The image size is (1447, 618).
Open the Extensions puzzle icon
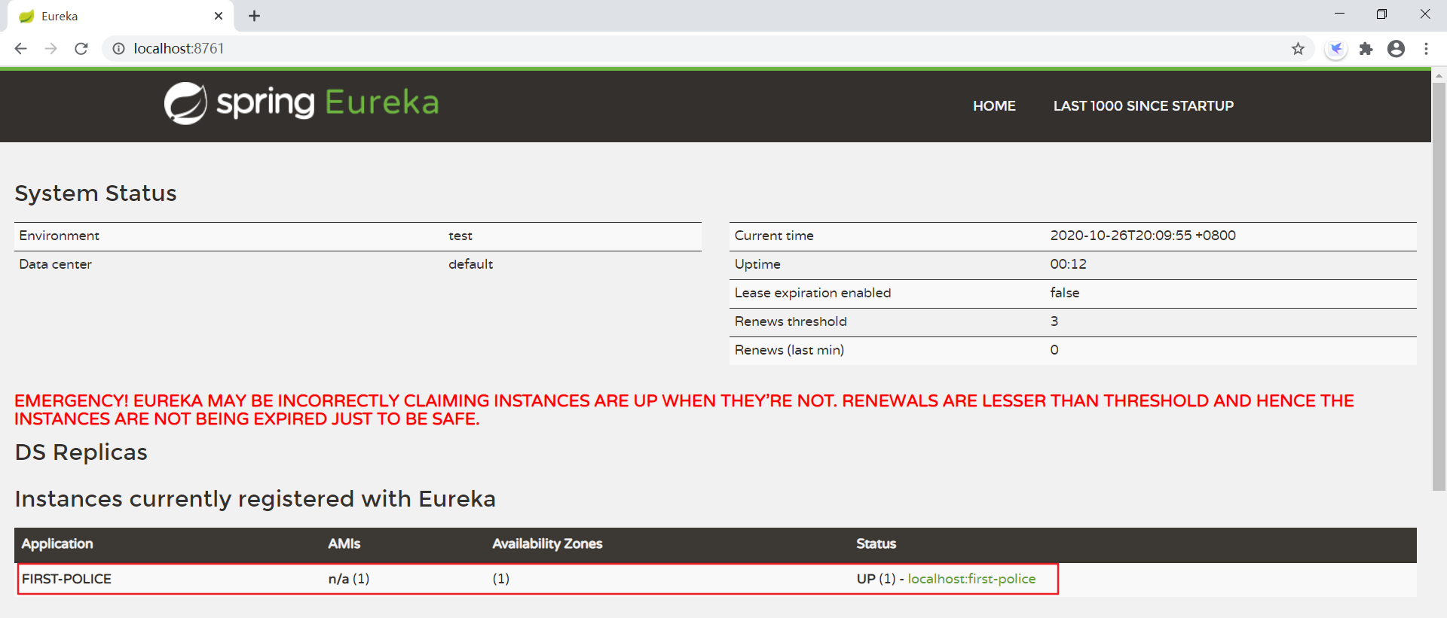(1366, 49)
